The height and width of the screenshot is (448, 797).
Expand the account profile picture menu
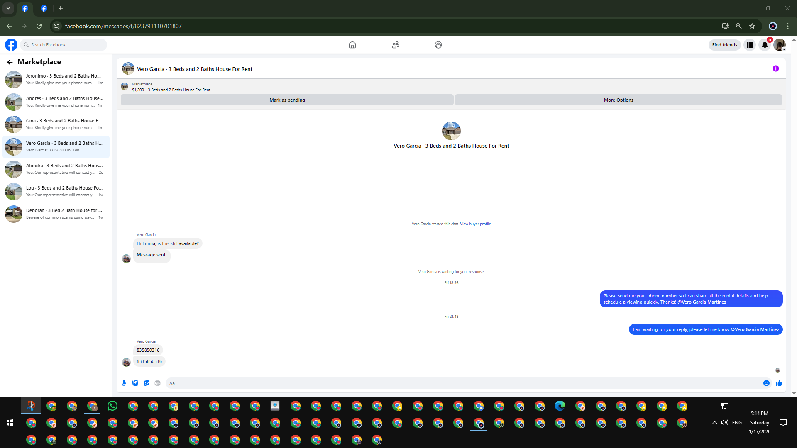779,45
